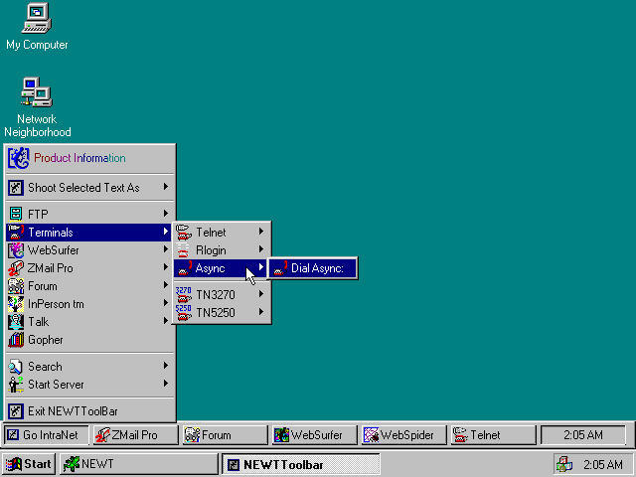Click the Product Information chameleon icon
This screenshot has height=477, width=636.
point(18,158)
